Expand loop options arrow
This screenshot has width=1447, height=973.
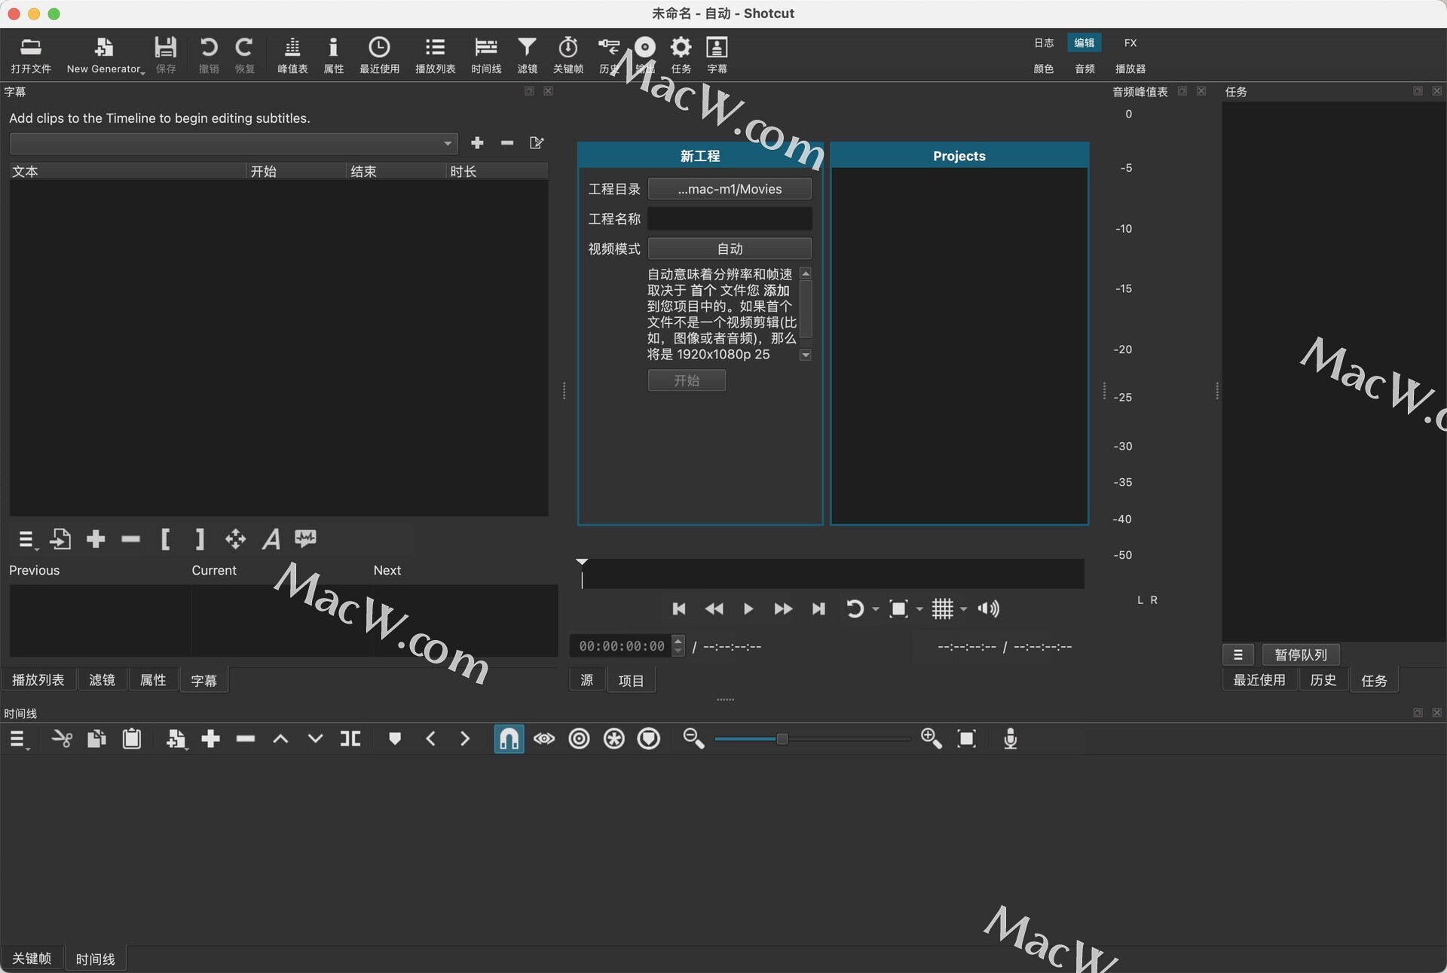point(876,609)
